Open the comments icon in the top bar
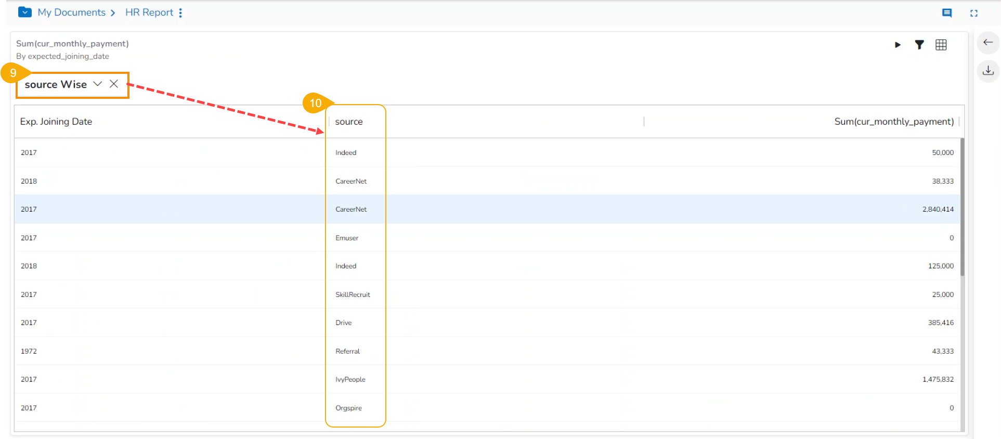 click(947, 13)
